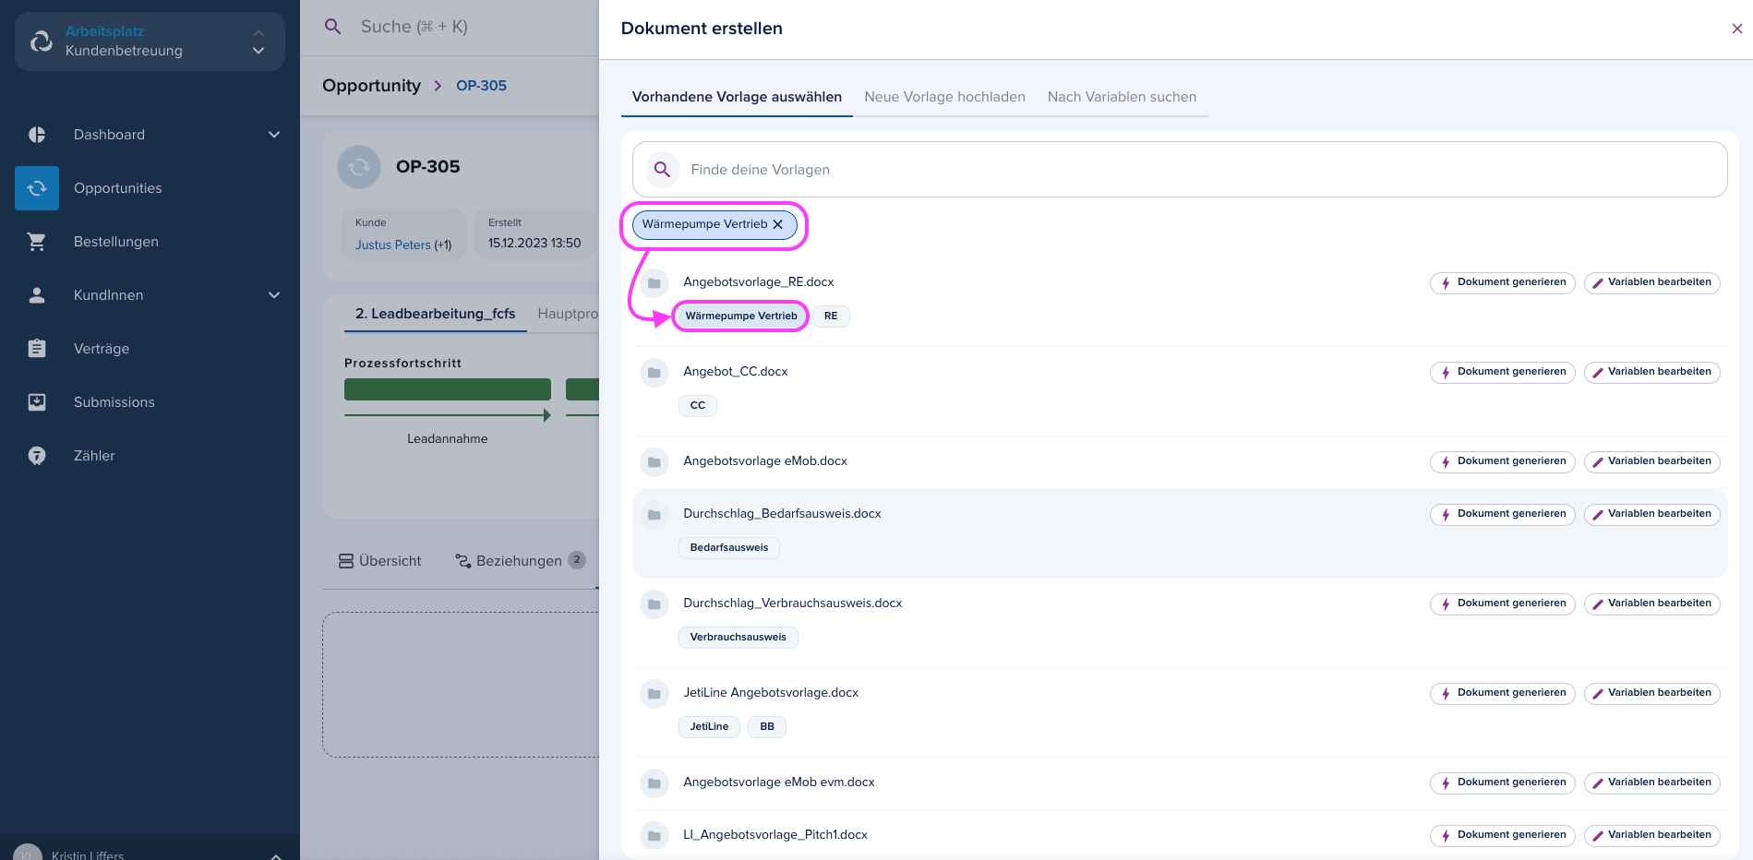Click the folder icon for Angebot_CC.docx

pos(654,373)
